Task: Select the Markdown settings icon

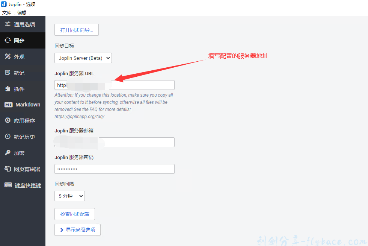Action: pos(23,105)
